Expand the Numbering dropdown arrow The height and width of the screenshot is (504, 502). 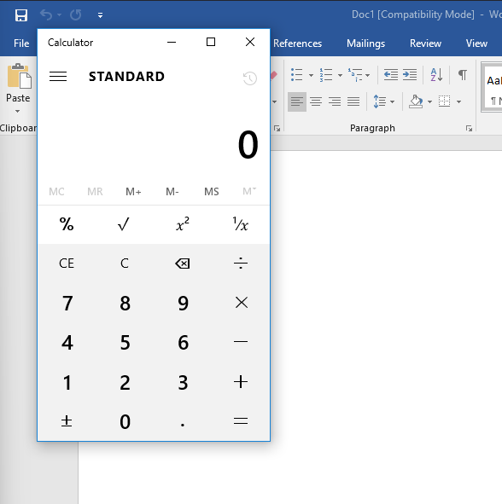(340, 76)
